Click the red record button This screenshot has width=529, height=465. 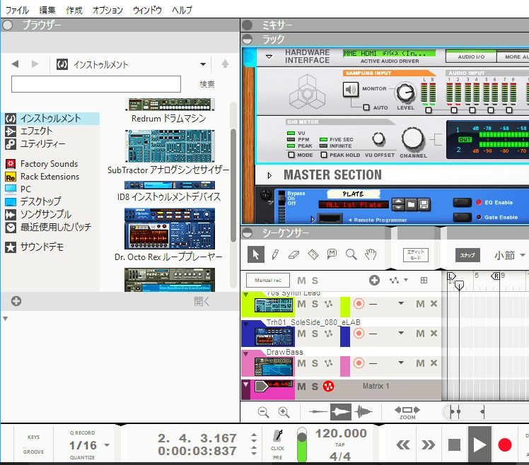point(505,445)
